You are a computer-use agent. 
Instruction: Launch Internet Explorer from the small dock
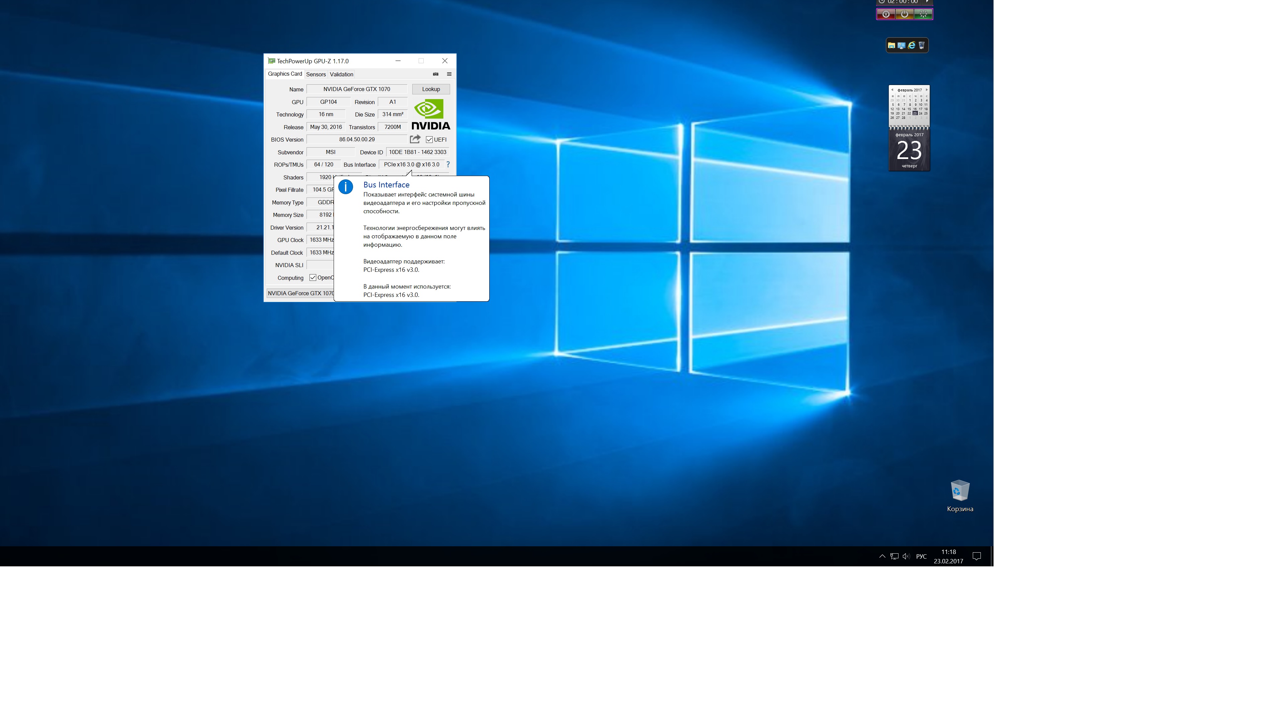tap(911, 46)
